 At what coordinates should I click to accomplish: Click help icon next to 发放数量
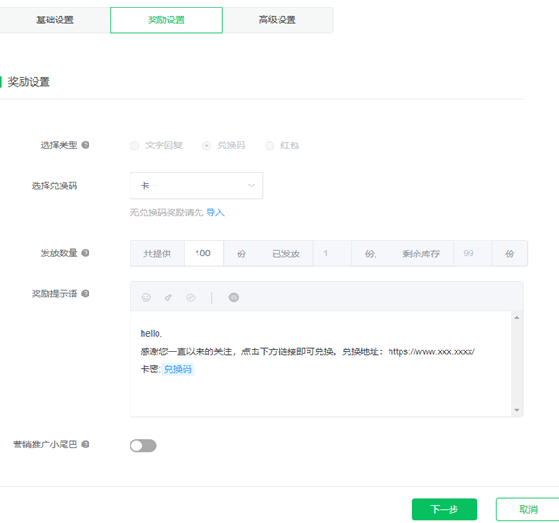point(85,253)
